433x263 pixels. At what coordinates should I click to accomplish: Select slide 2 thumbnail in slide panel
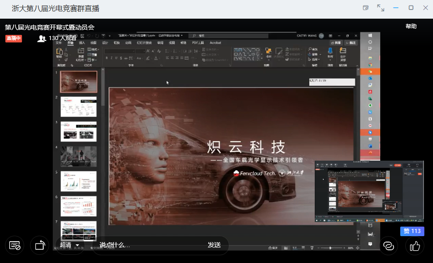pos(79,106)
